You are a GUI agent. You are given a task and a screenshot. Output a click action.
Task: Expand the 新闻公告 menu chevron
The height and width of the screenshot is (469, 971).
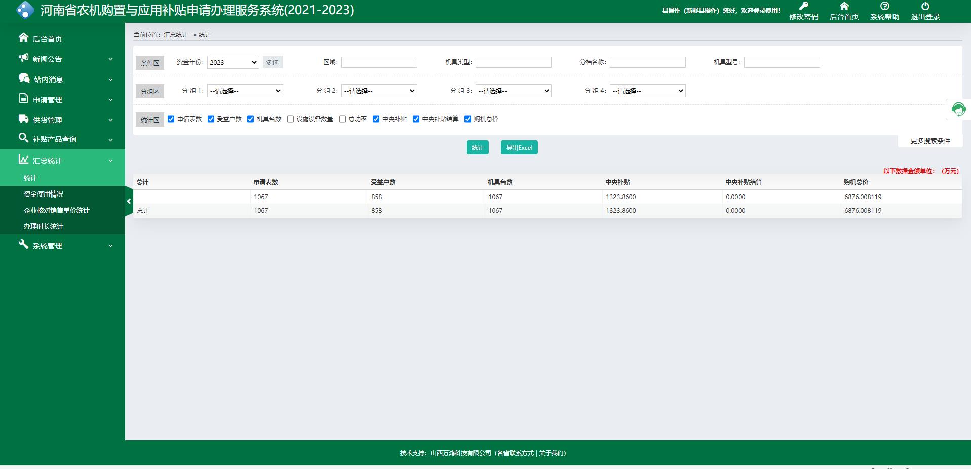click(x=110, y=59)
